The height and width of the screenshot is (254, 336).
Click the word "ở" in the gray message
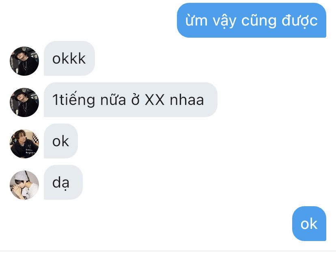[x=136, y=99]
